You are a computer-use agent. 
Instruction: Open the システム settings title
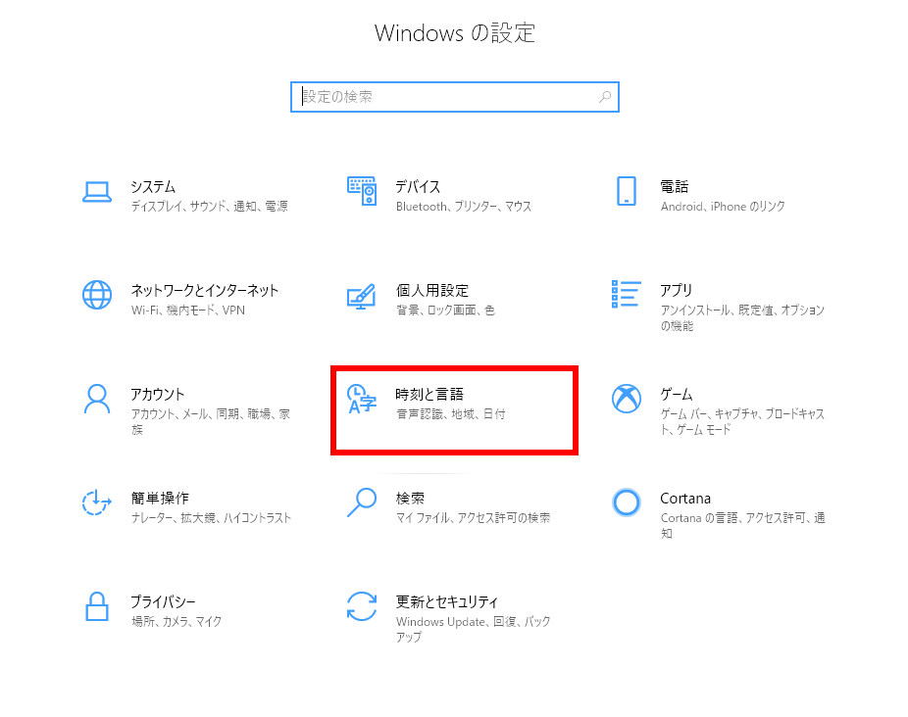tap(153, 186)
